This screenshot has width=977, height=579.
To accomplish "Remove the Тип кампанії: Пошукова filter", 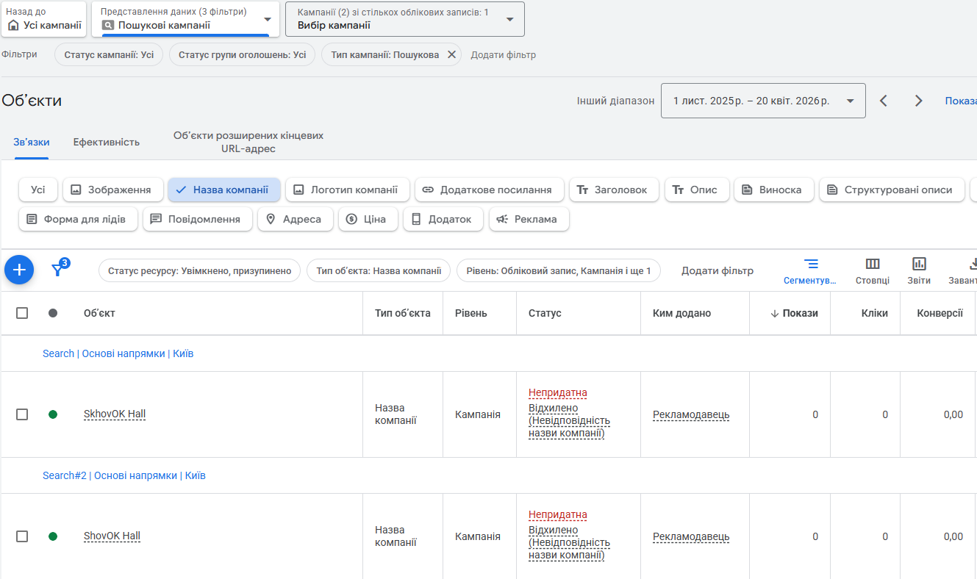I will 452,54.
